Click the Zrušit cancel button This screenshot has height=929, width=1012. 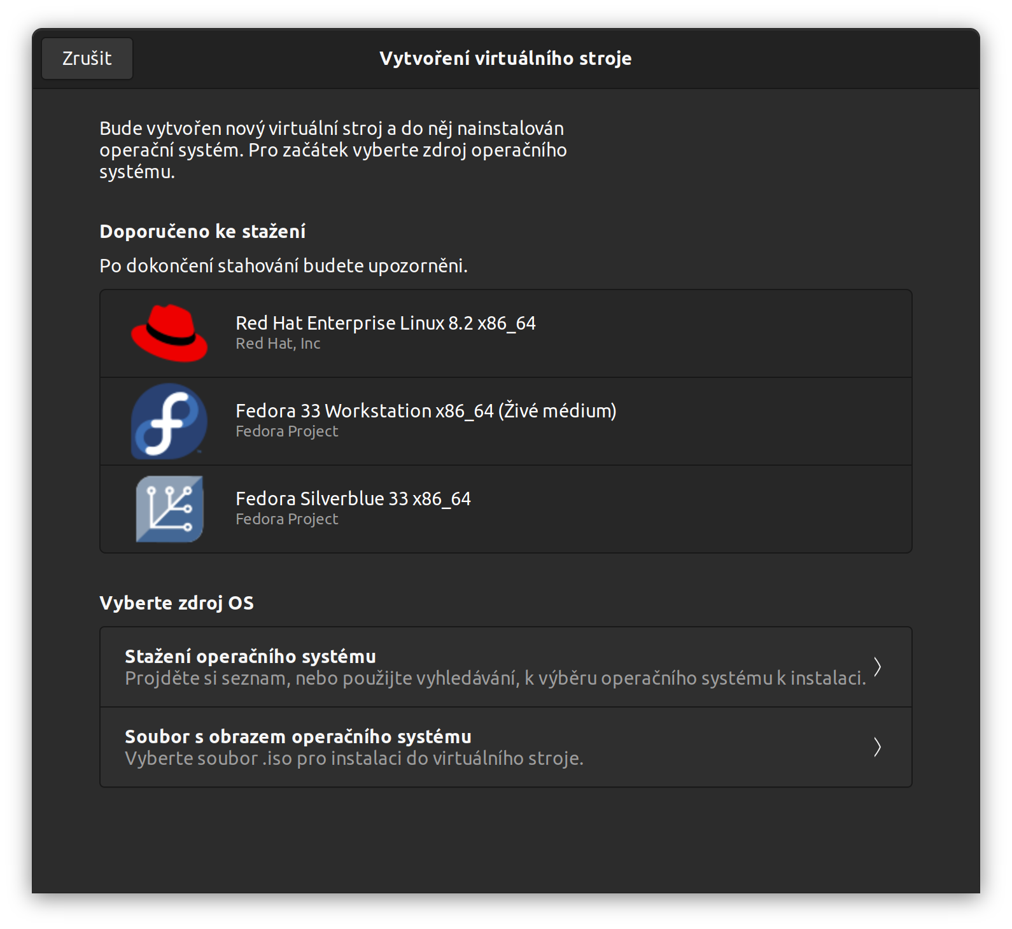(87, 59)
